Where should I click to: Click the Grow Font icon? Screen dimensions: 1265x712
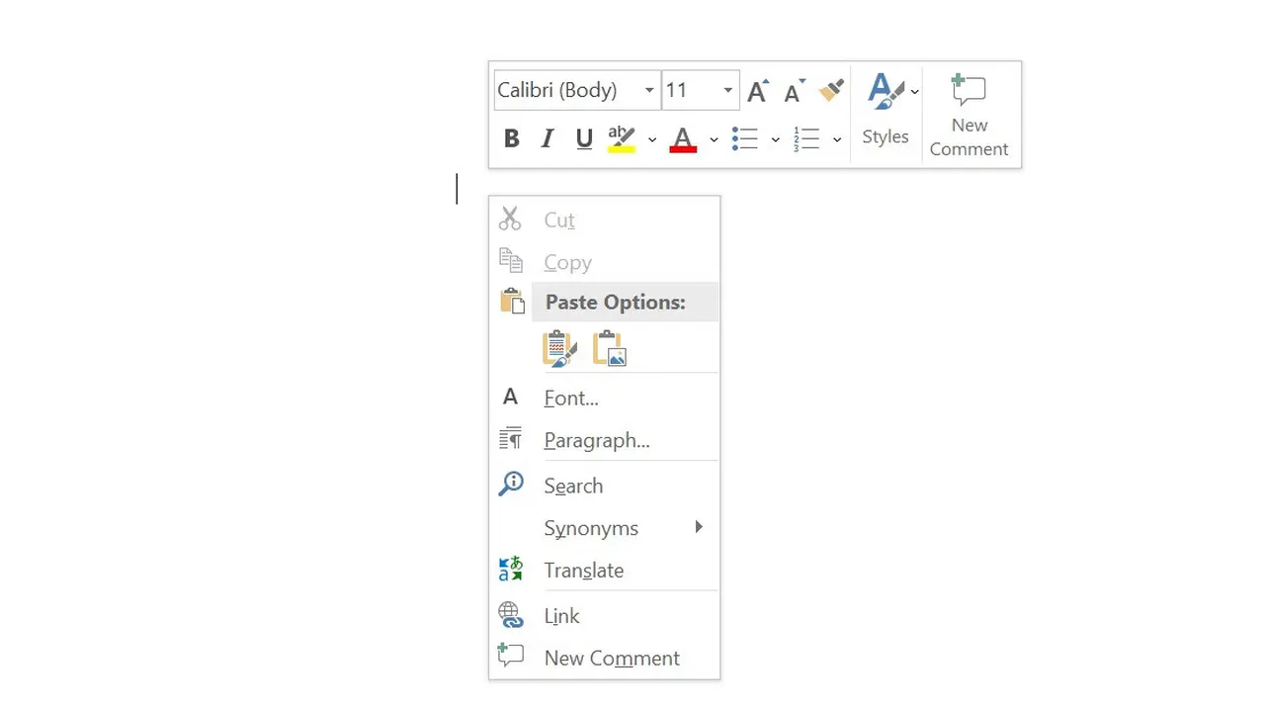coord(757,90)
